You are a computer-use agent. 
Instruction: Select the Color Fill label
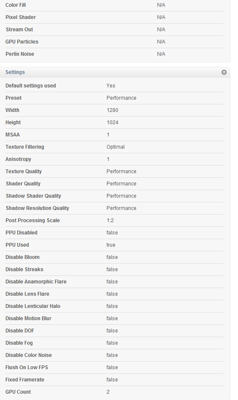coord(16,5)
